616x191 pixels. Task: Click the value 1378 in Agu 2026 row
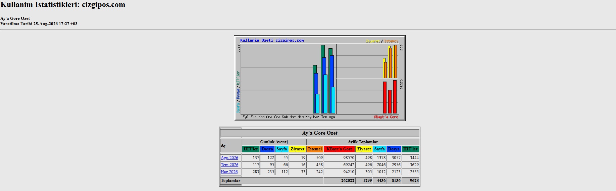[x=381, y=157]
